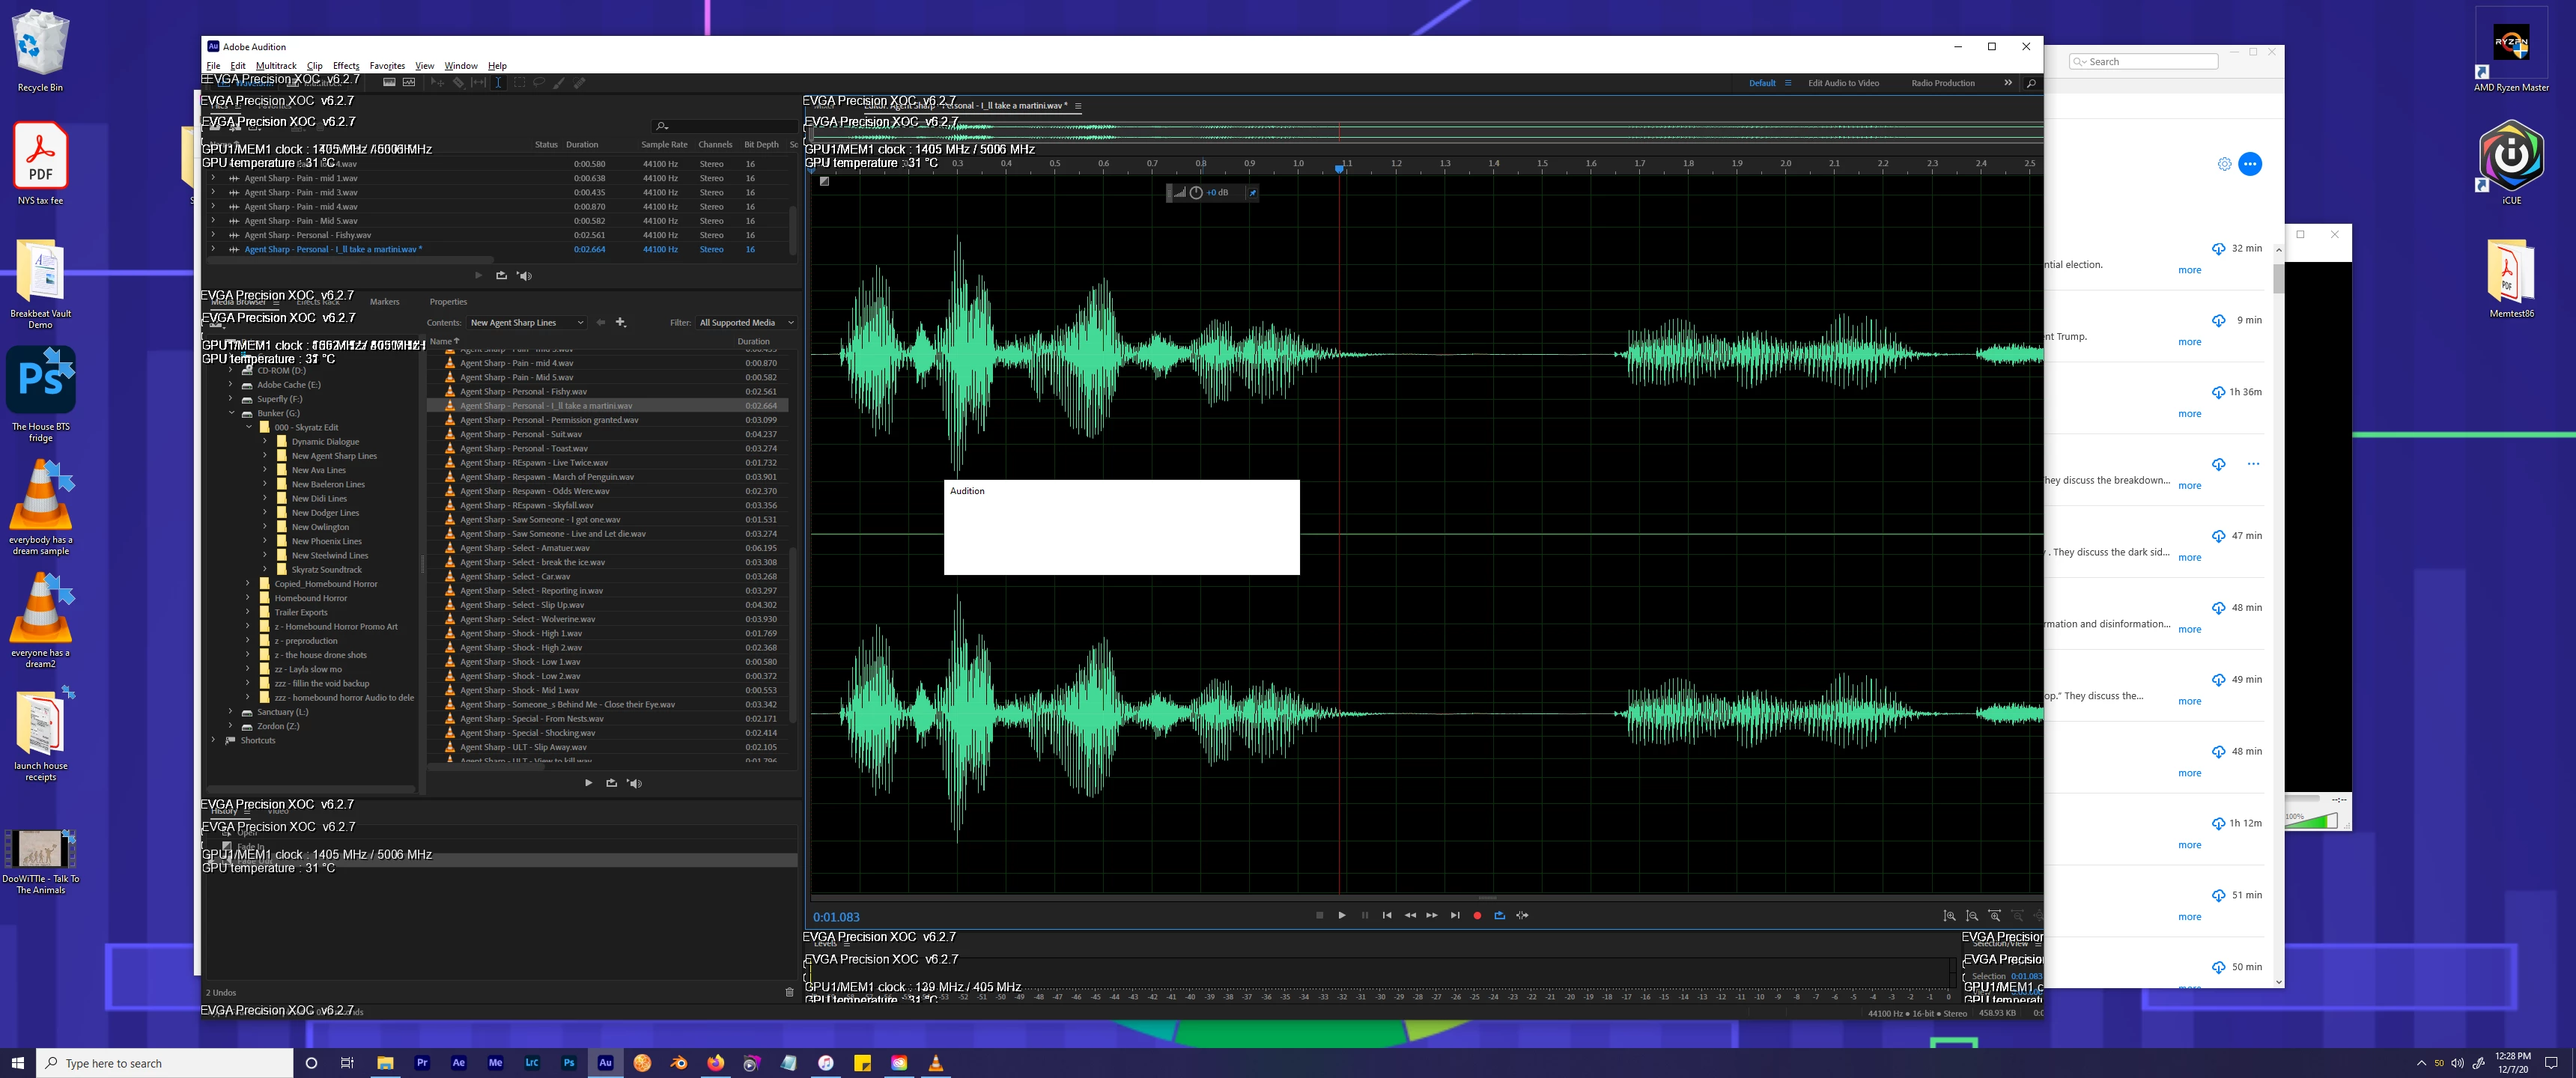Screen dimensions: 2576x1078
Task: Open the All Supported Media filter dropdown
Action: (745, 323)
